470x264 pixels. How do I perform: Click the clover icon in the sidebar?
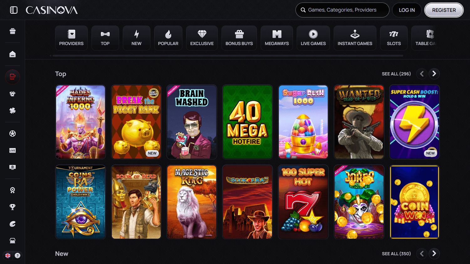(x=12, y=110)
